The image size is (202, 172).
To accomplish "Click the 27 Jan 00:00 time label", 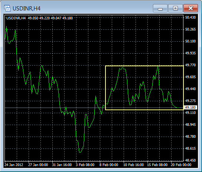I will click(38, 165).
